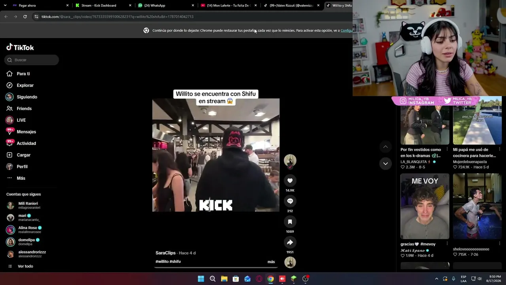Open the 'ME VOY' video thumbnail
Viewport: 506px width, 285px height.
click(x=425, y=206)
